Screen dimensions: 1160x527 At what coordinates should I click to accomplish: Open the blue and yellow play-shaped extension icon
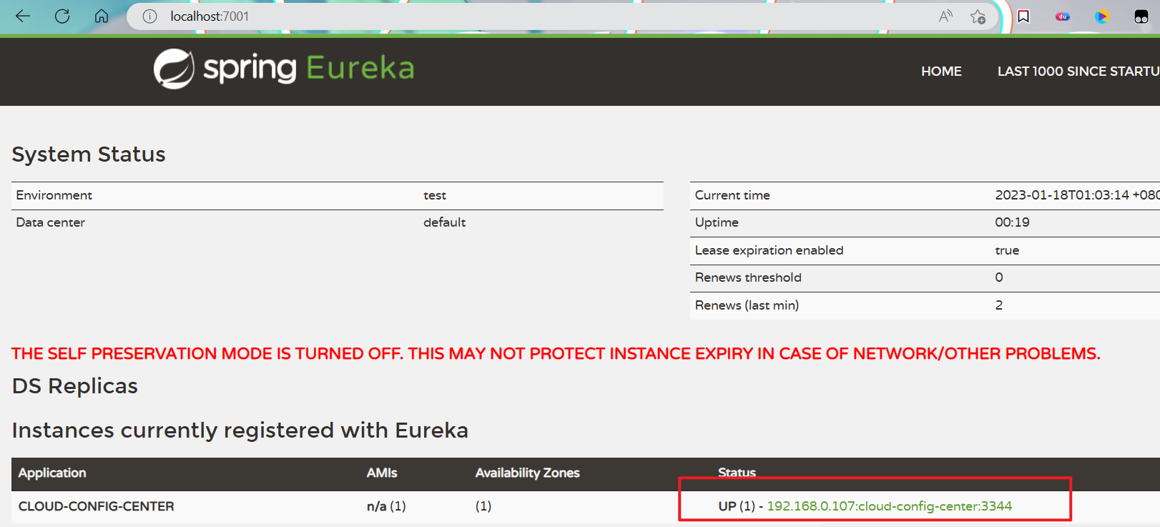pos(1101,16)
